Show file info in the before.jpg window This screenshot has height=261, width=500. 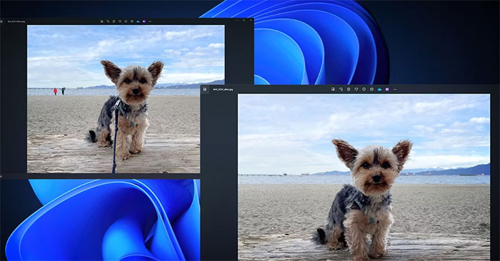click(x=126, y=21)
